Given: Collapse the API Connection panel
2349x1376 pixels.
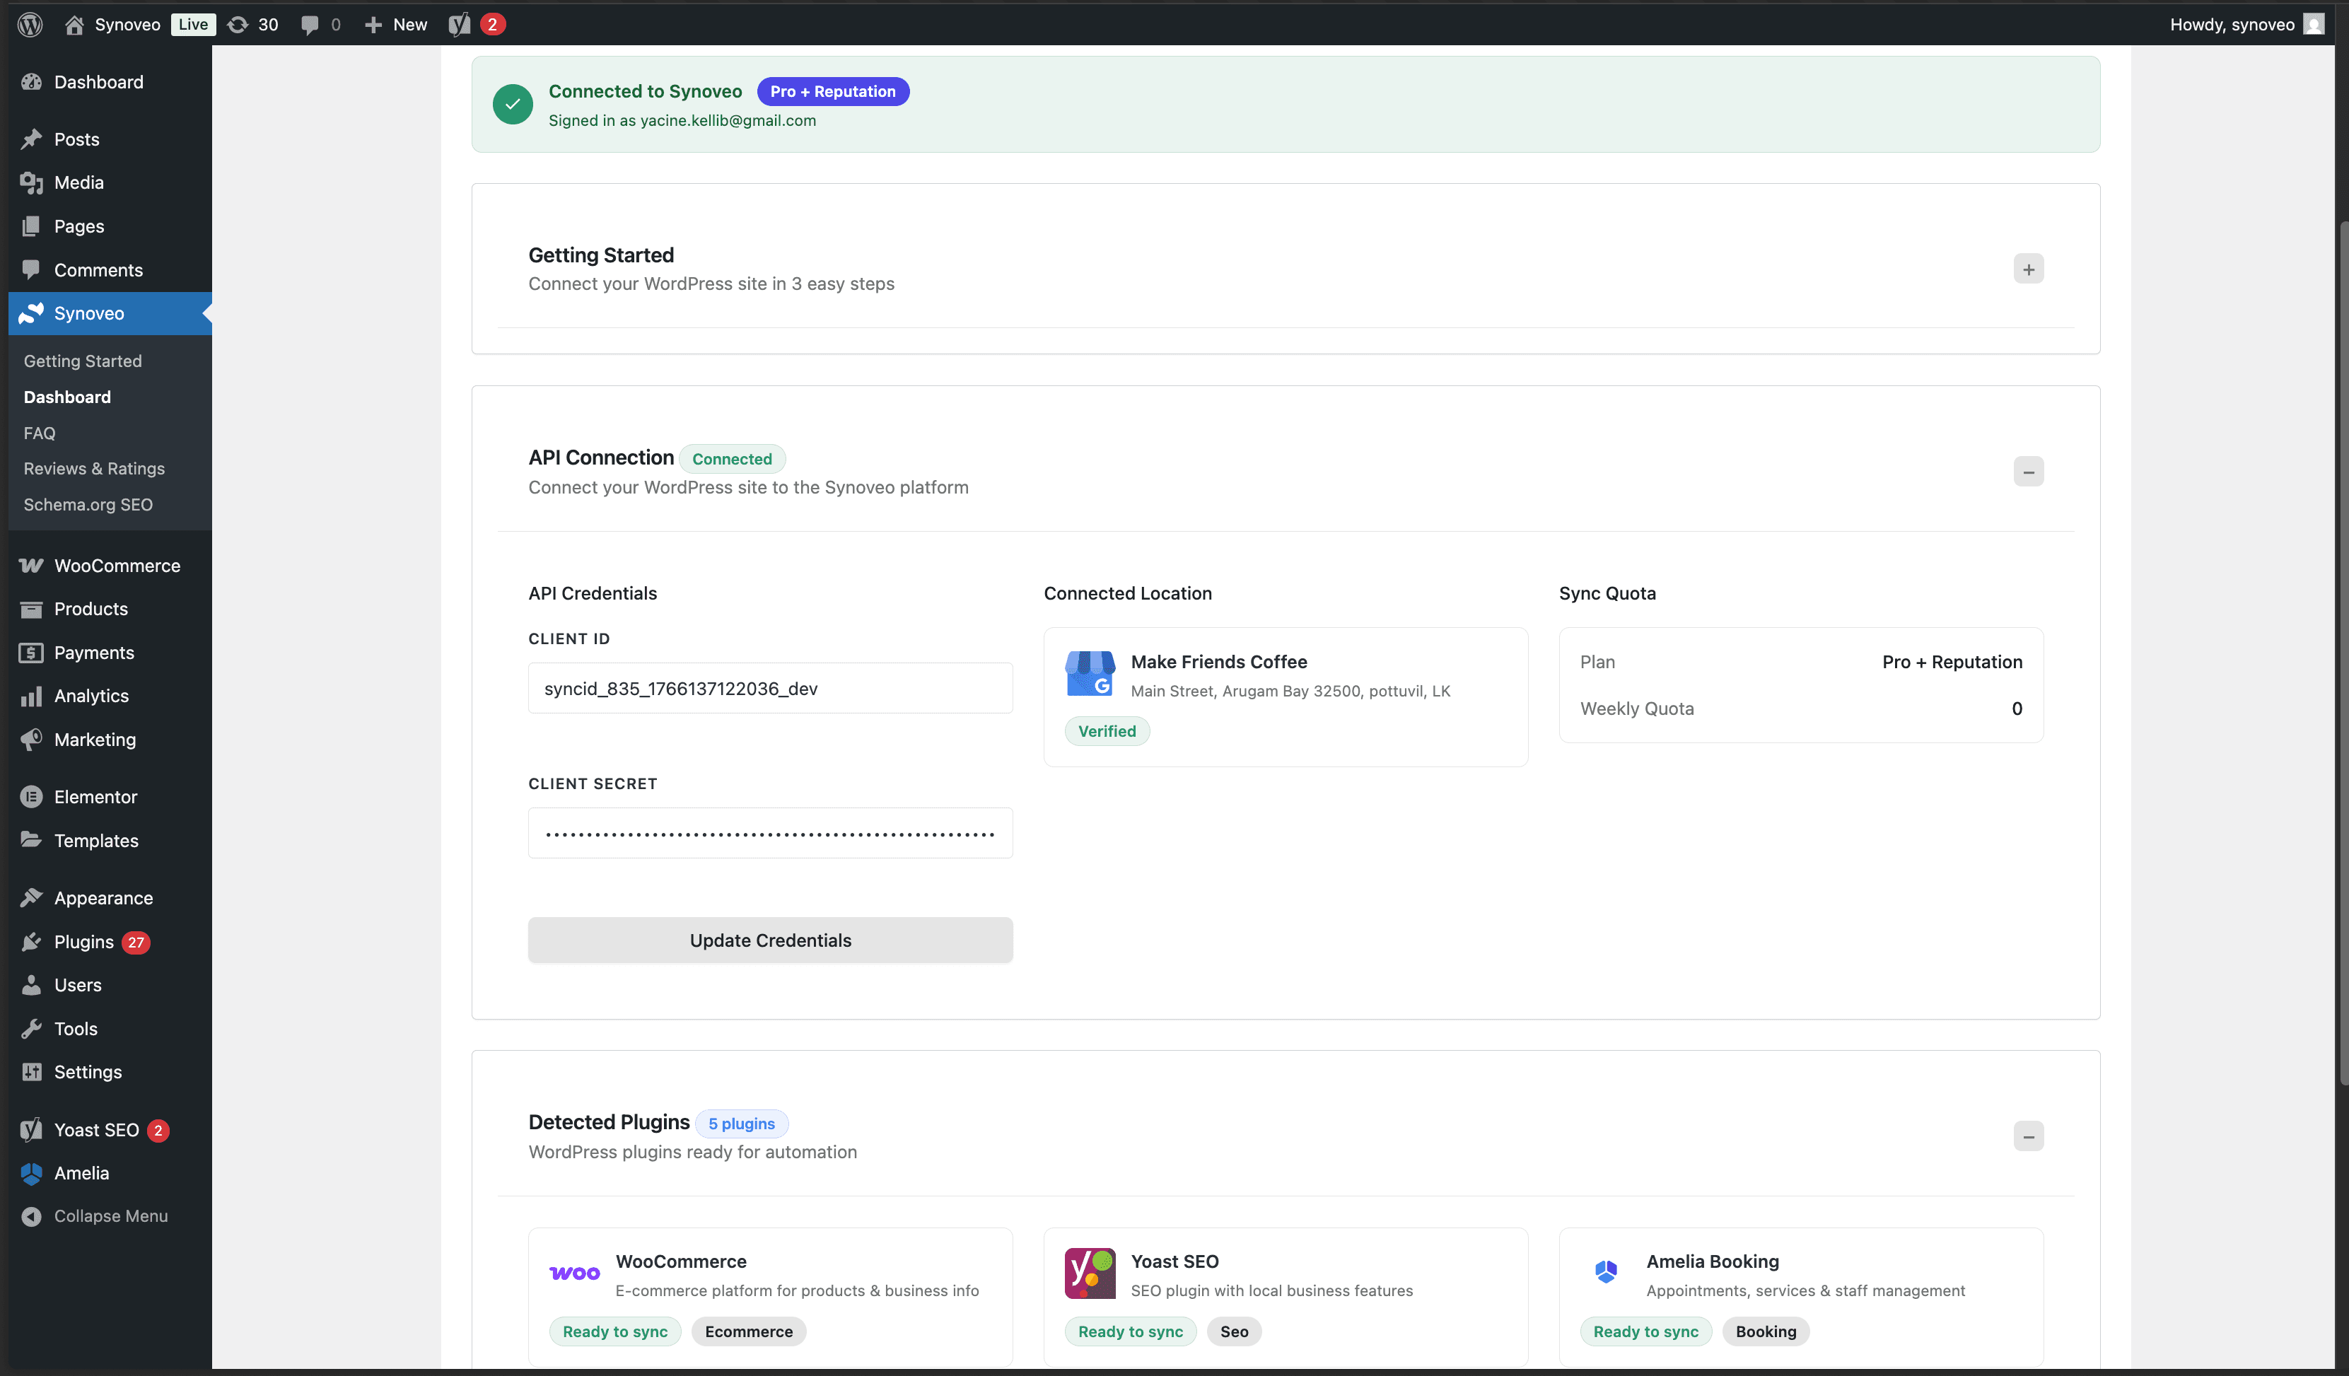Looking at the screenshot, I should pyautogui.click(x=2029, y=471).
